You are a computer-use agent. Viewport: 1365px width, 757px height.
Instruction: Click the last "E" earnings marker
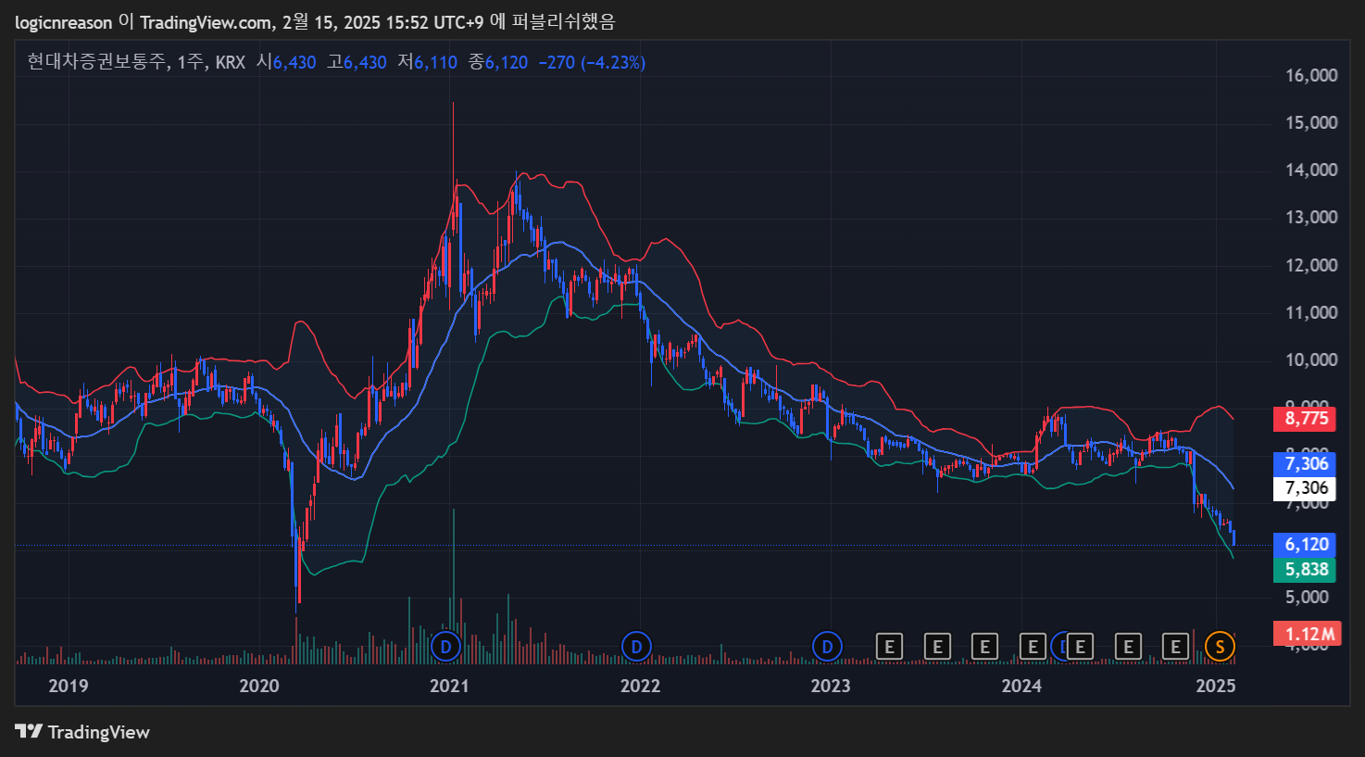1175,647
